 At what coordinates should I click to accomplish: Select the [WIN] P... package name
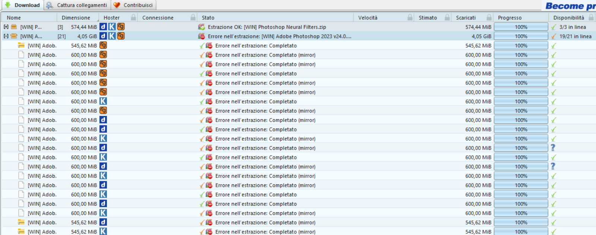pyautogui.click(x=31, y=27)
